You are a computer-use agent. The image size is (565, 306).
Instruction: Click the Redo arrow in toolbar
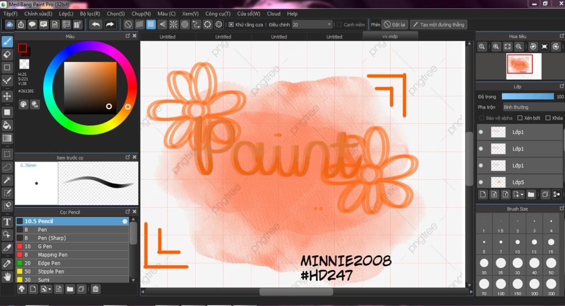[x=110, y=24]
